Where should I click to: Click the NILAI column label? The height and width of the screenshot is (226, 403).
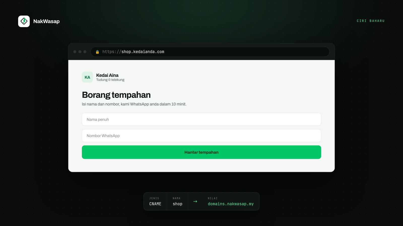coord(213,198)
